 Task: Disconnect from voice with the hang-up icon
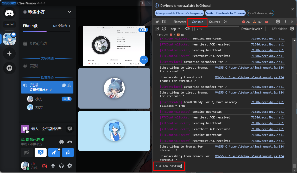(69, 142)
